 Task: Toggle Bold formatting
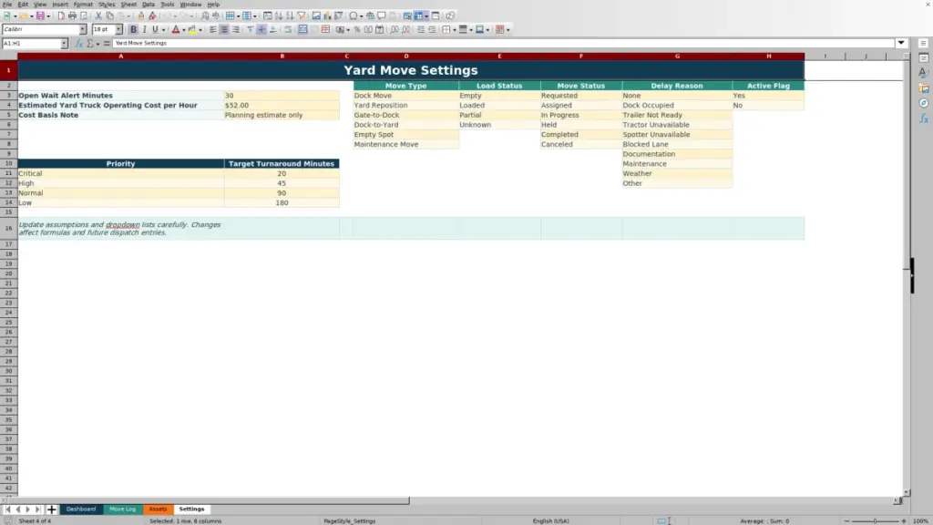[x=133, y=29]
